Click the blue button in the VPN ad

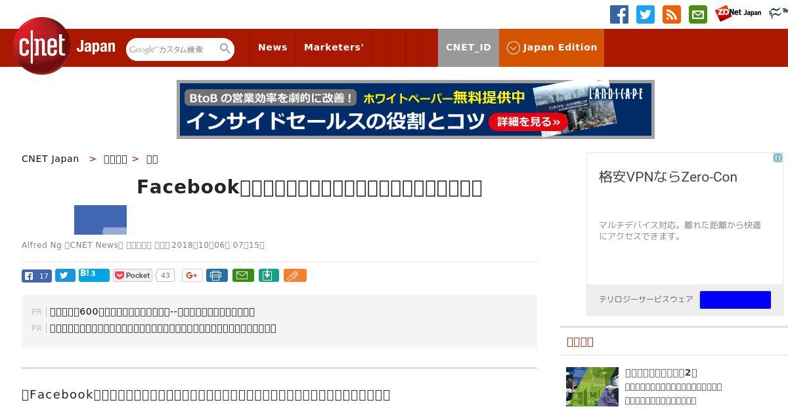(735, 300)
